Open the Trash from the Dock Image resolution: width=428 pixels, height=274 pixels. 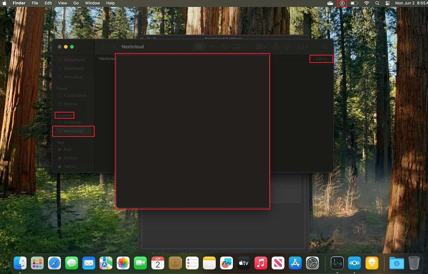pyautogui.click(x=414, y=263)
